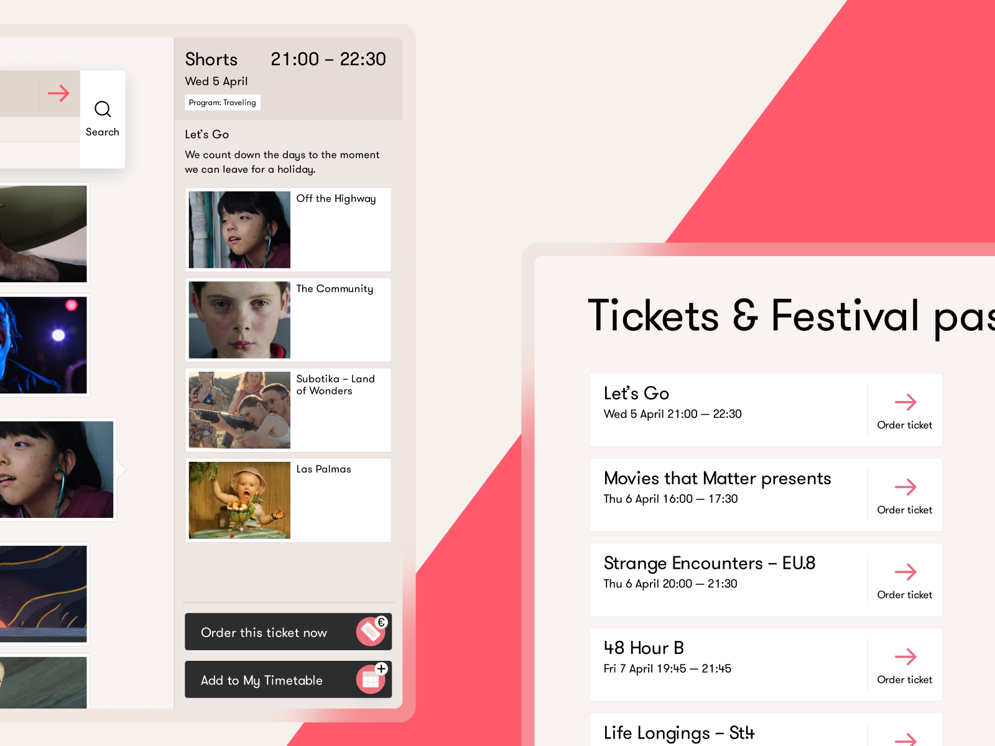Viewport: 995px width, 746px height.
Task: Click Order ticket arrow for Let's Go
Action: click(905, 402)
